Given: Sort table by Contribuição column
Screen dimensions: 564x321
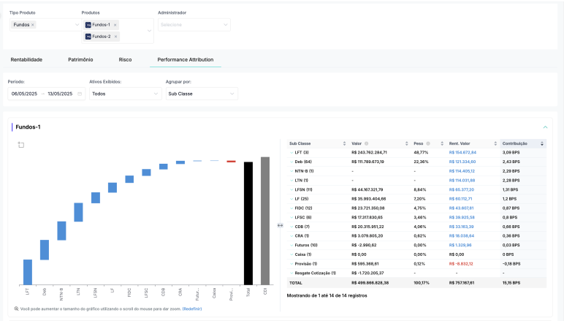Looking at the screenshot, I should [541, 143].
